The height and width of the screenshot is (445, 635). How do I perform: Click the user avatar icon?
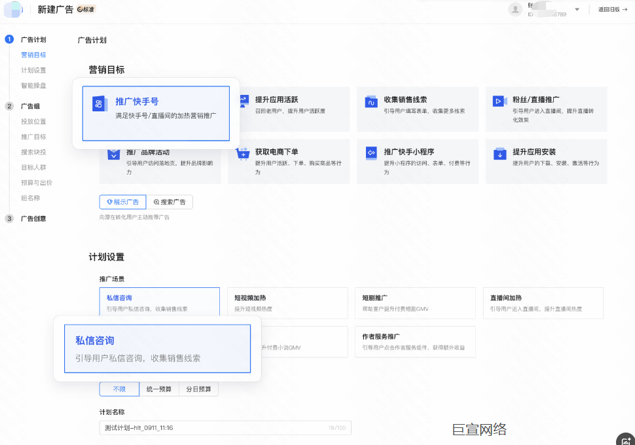[515, 9]
